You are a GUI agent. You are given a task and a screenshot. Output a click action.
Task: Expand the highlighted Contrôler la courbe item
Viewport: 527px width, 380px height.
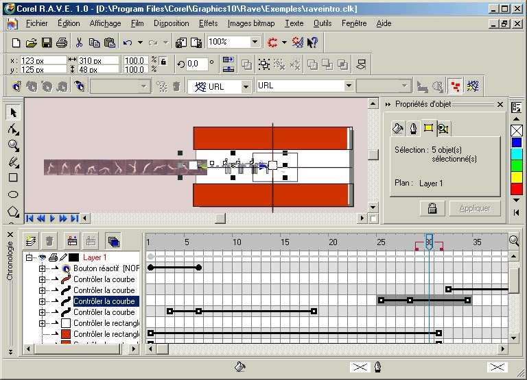[42, 301]
